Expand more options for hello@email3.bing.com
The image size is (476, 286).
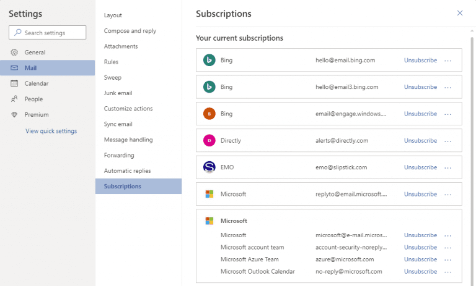(x=448, y=87)
